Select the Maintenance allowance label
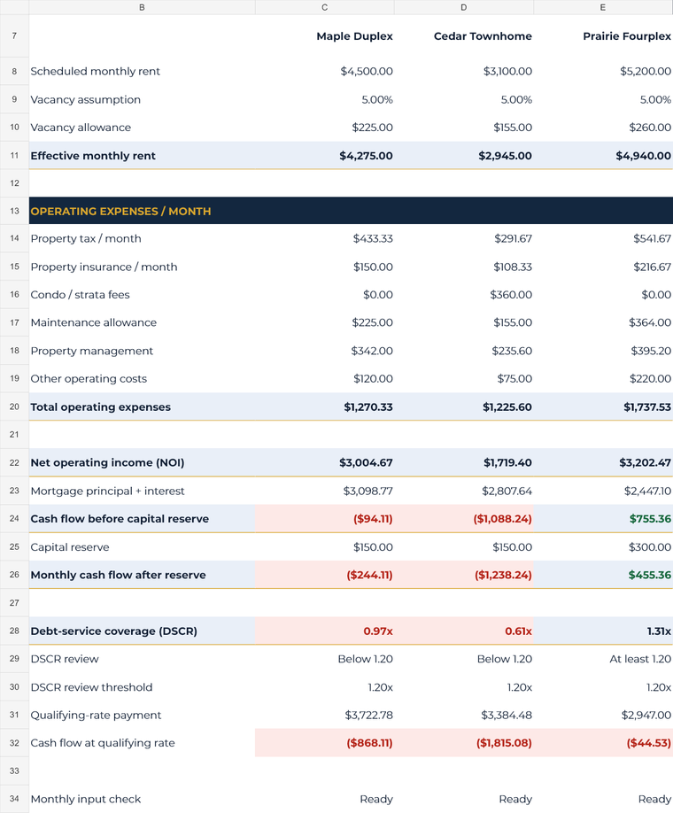The width and height of the screenshot is (673, 813). 93,322
